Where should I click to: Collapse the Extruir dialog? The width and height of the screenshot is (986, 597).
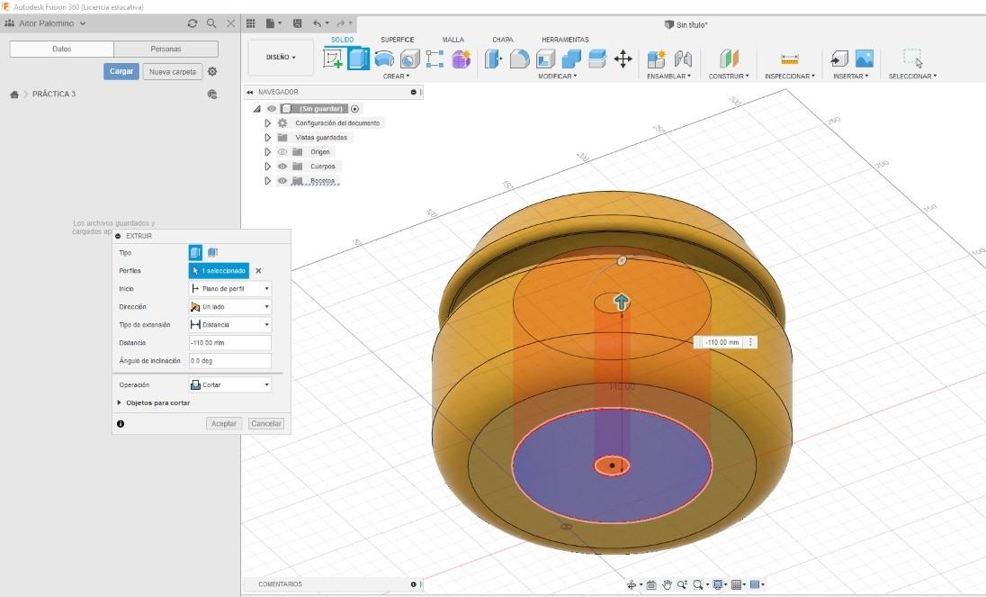pyautogui.click(x=118, y=236)
